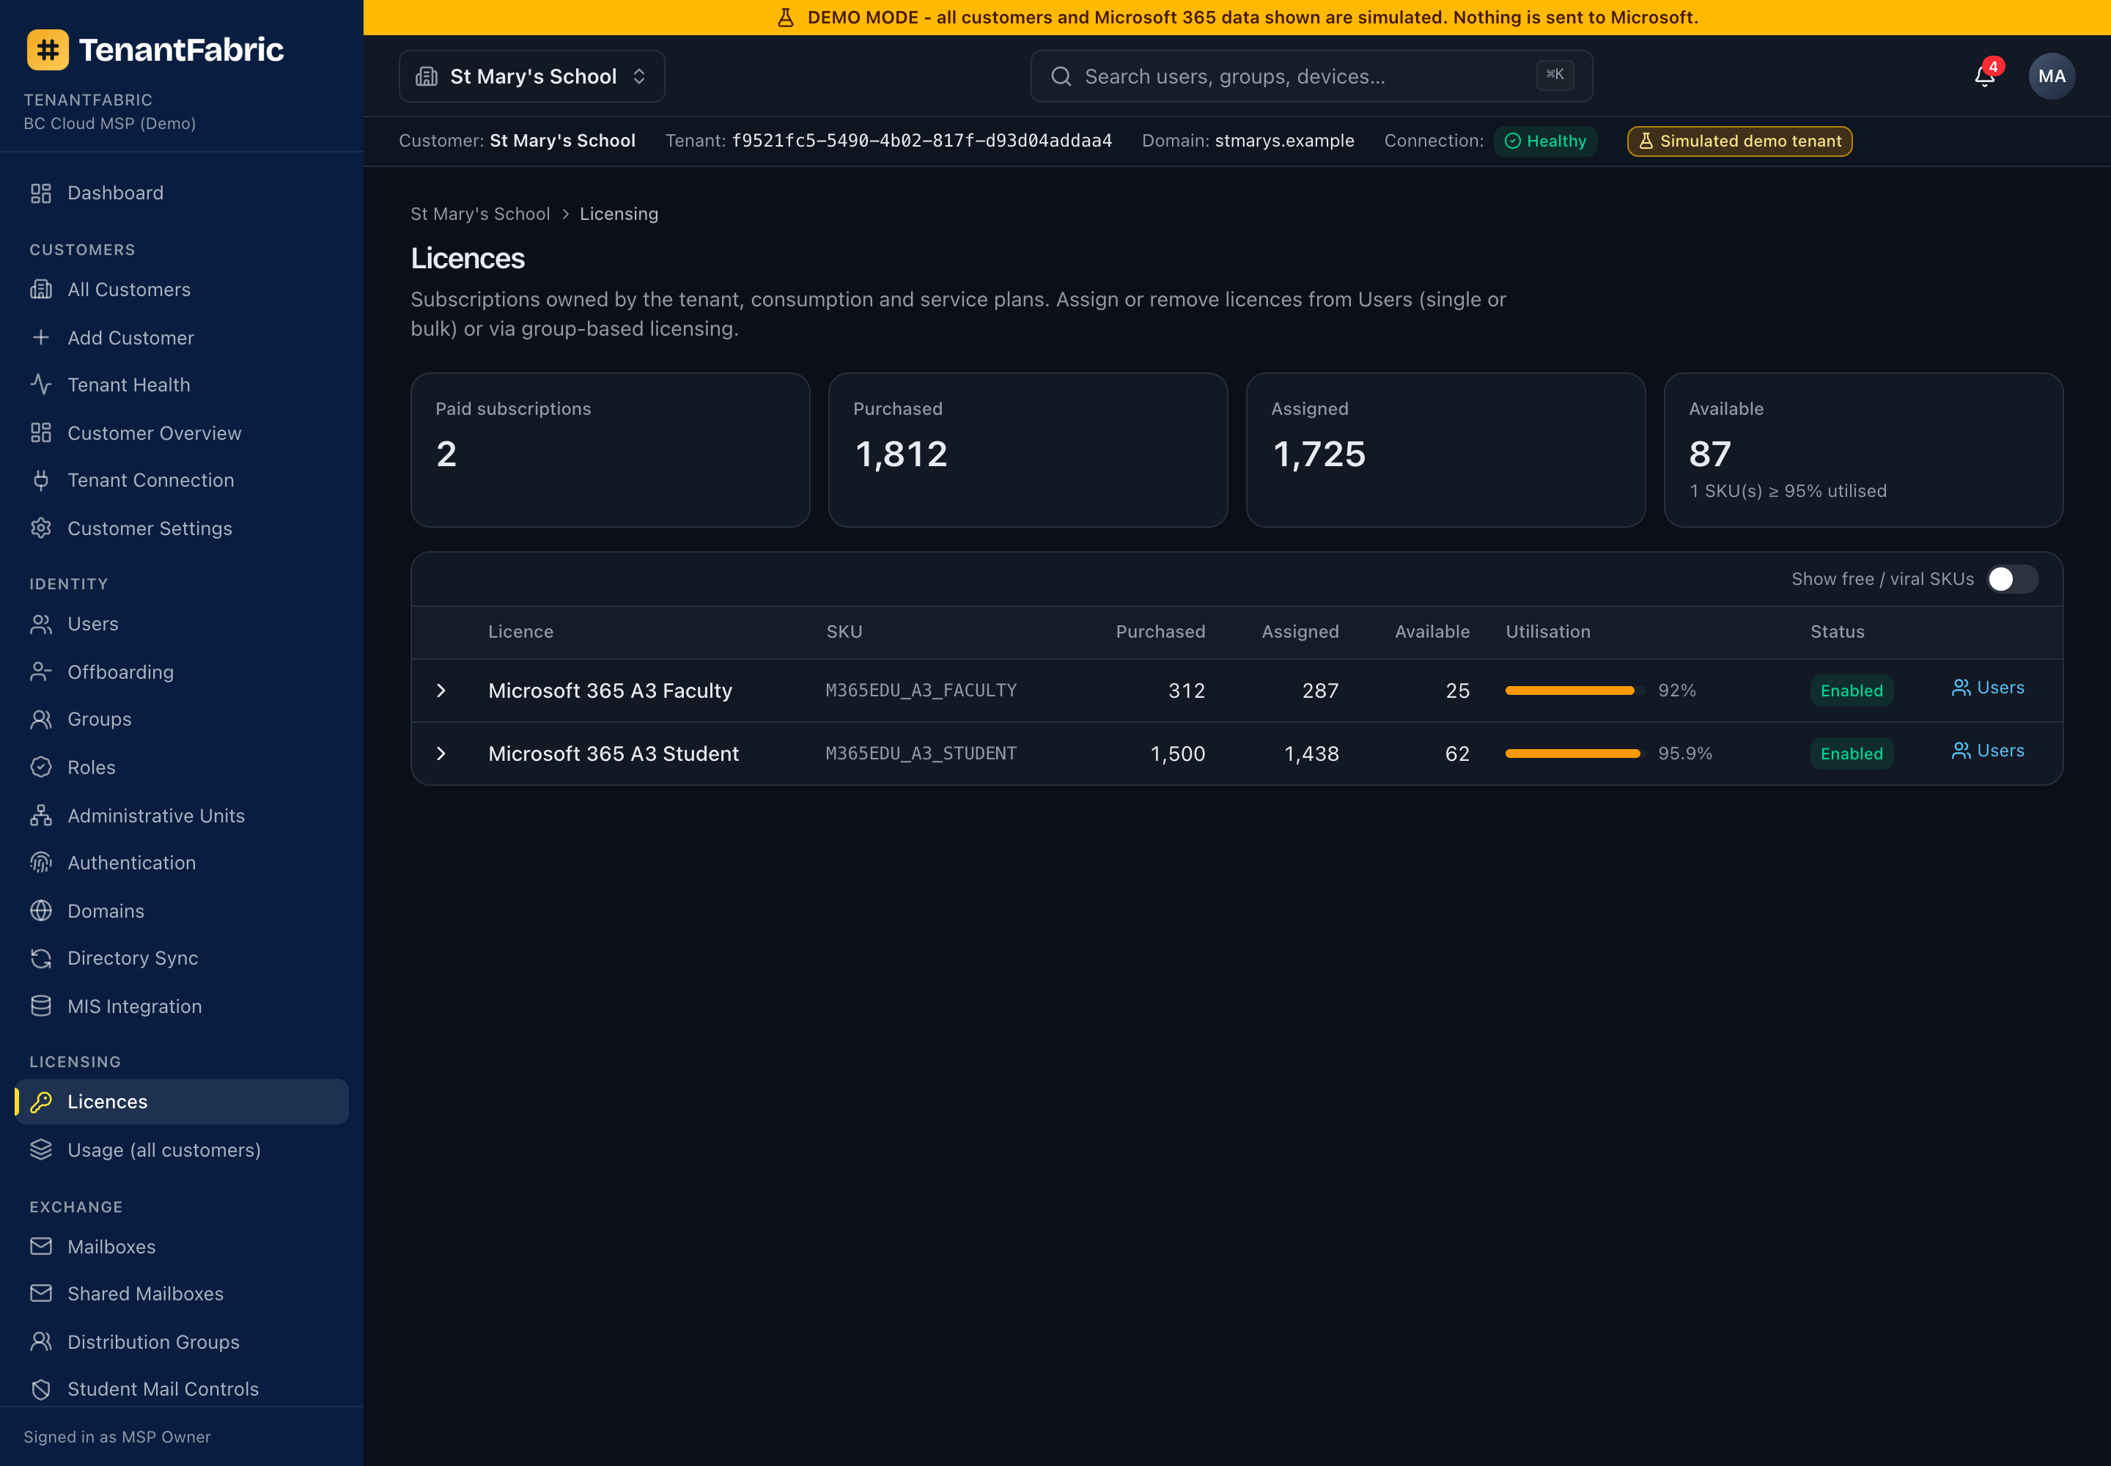Open Shared Mailboxes in the sidebar
Viewport: 2111px width, 1466px height.
[182, 1293]
